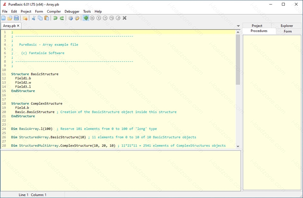This screenshot has height=198, width=303.
Task: Click the vertical scrollbar thumb in editor
Action: click(x=238, y=60)
